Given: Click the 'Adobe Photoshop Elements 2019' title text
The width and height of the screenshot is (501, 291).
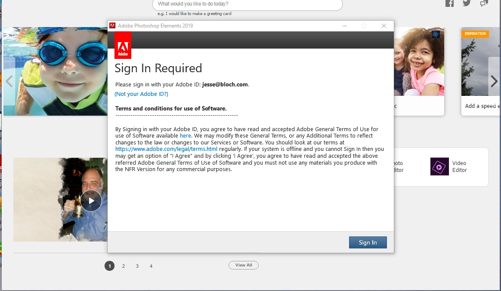Looking at the screenshot, I should point(155,26).
